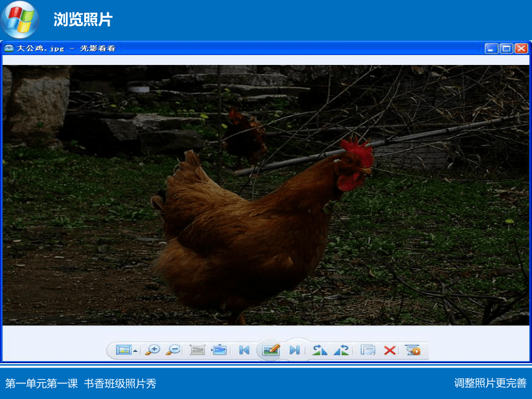This screenshot has height=399, width=532.
Task: Click the title text 大公鸡.jpg - 光影看看
Action: [66, 48]
